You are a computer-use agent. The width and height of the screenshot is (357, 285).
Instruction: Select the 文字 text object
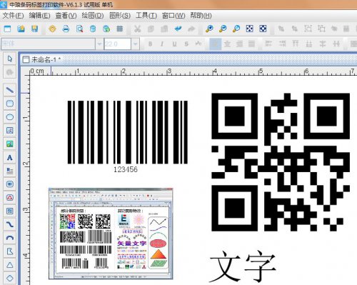[x=243, y=266]
